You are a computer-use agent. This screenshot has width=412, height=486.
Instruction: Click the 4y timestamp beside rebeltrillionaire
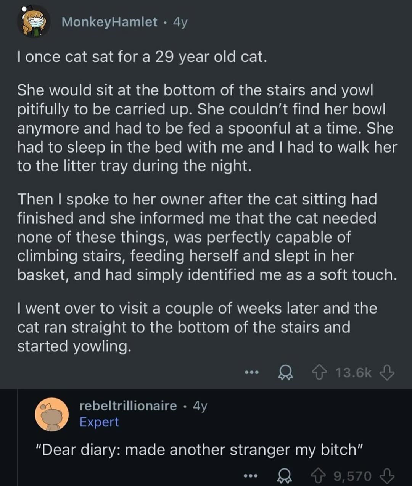(x=200, y=406)
